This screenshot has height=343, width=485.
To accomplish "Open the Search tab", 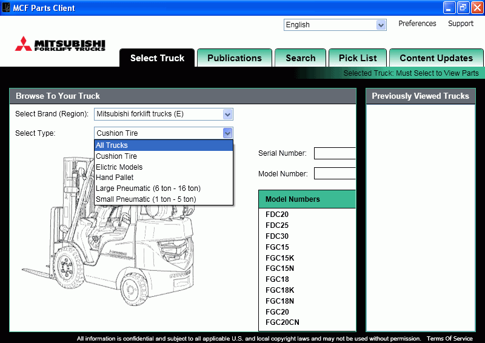I will click(x=300, y=58).
